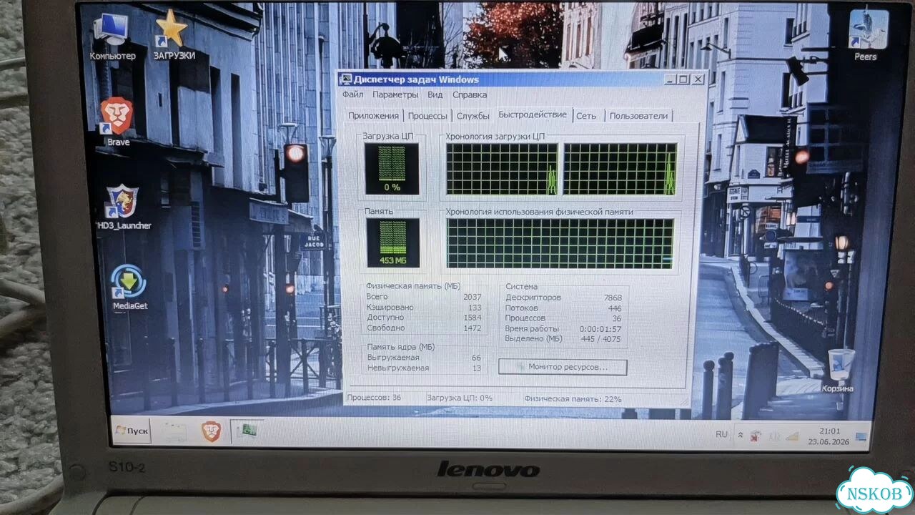This screenshot has width=915, height=515.
Task: Click the CPU load gauge showing 0 %
Action: click(x=392, y=169)
